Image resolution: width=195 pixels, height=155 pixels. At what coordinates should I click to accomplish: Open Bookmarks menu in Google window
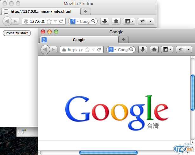pos(167,50)
